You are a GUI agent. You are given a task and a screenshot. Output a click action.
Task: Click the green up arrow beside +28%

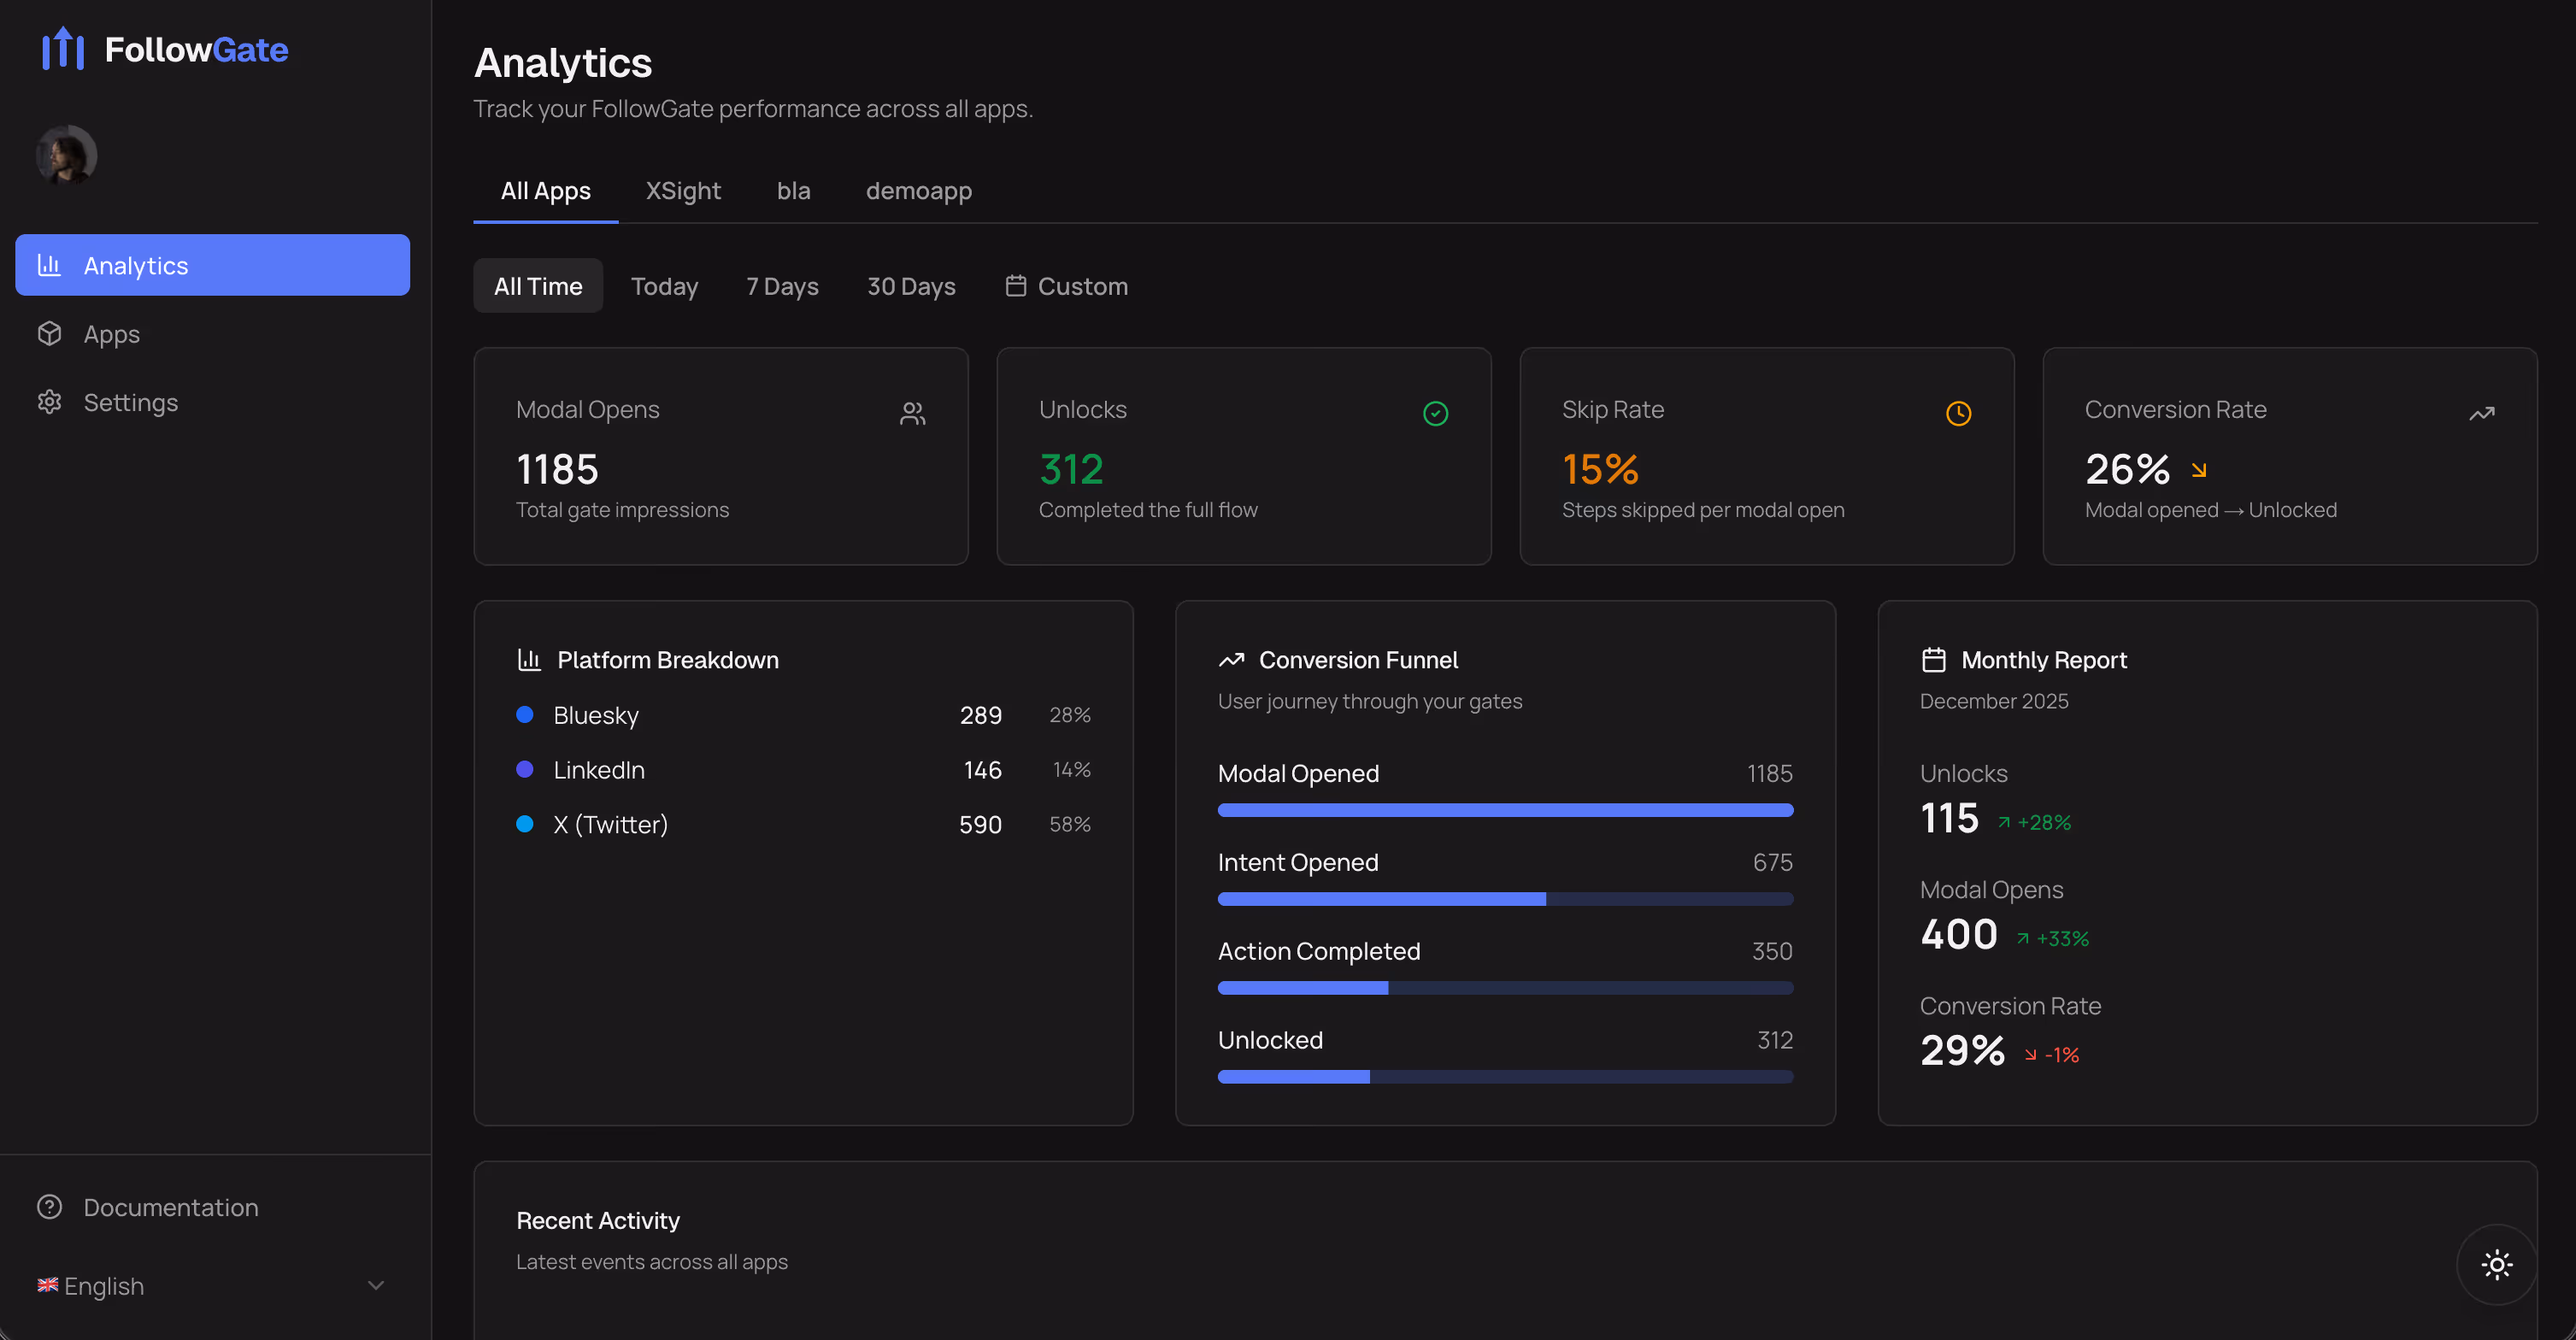2003,823
